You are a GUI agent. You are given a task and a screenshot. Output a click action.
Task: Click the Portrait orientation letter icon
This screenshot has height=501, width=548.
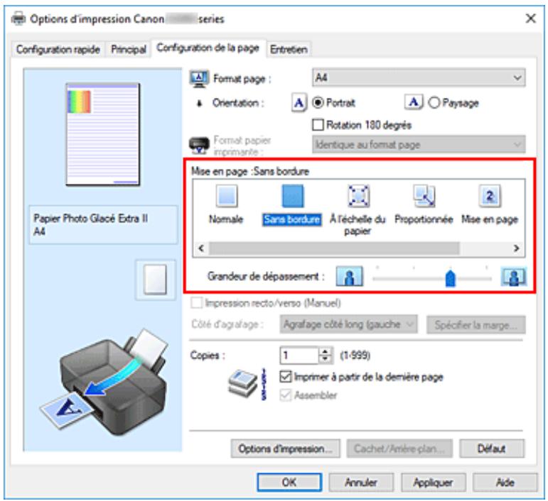pyautogui.click(x=299, y=103)
